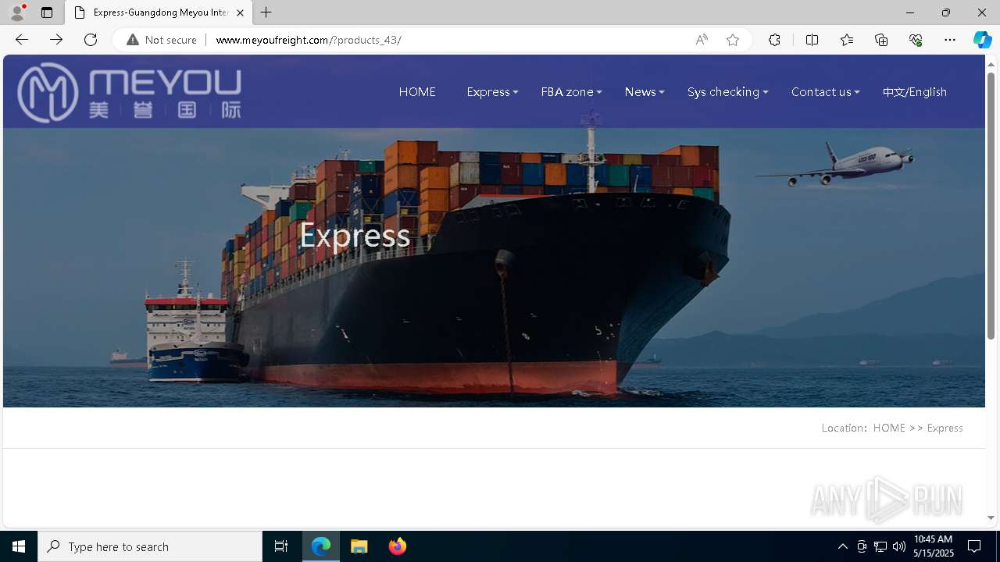Open a new browser tab

[266, 12]
